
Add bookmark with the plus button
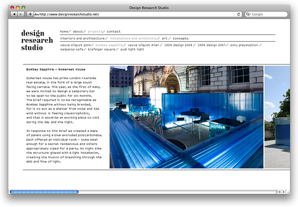30,14
